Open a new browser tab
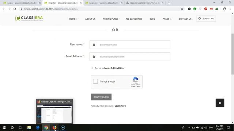 click(x=169, y=3)
